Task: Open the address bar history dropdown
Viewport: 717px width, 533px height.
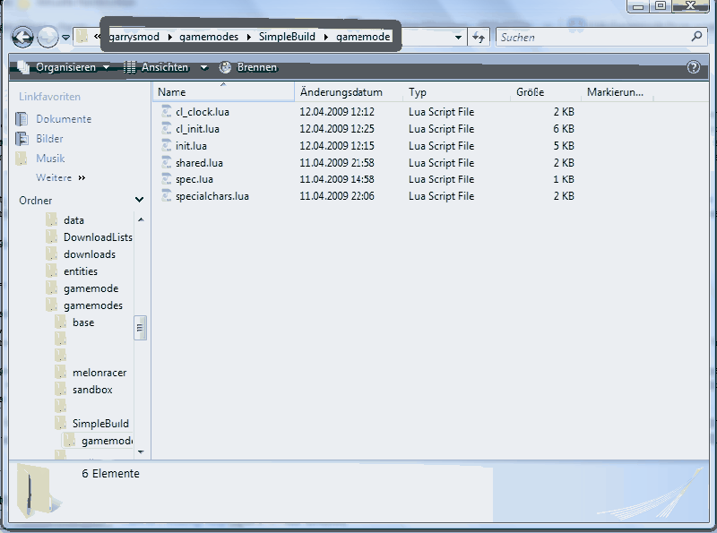Action: (459, 37)
